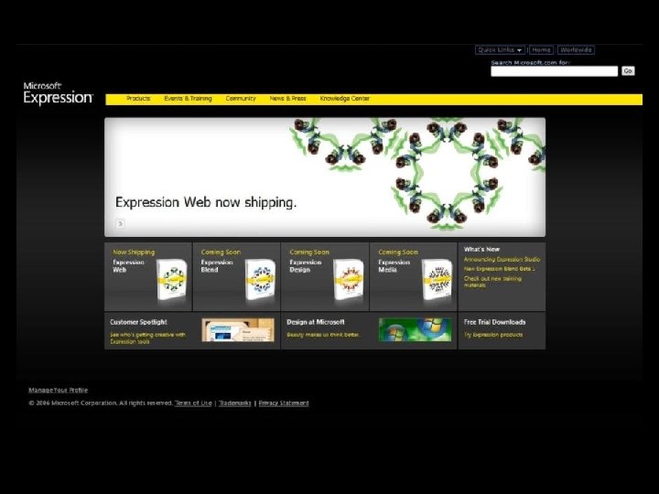Viewport: 659px width, 494px height.
Task: Select the Expression Media product box icon
Action: 438,280
